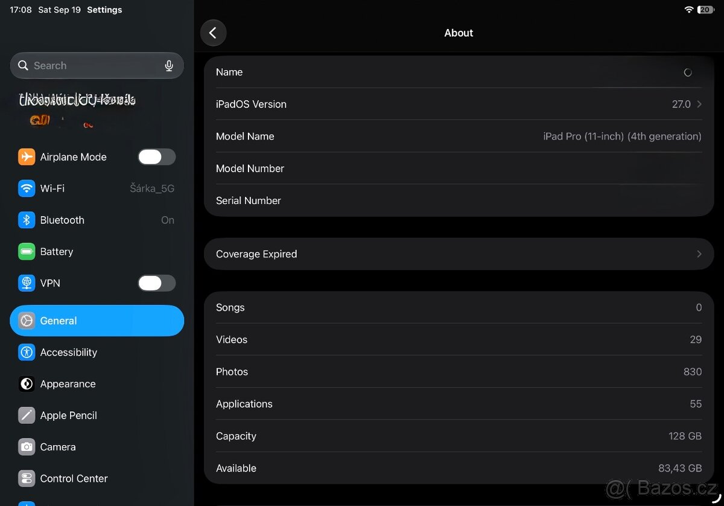Tap the blue Wi-Fi icon
724x506 pixels.
(27, 188)
